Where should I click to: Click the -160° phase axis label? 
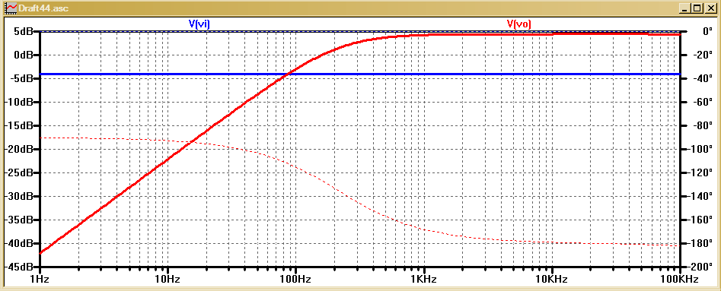[x=700, y=220]
